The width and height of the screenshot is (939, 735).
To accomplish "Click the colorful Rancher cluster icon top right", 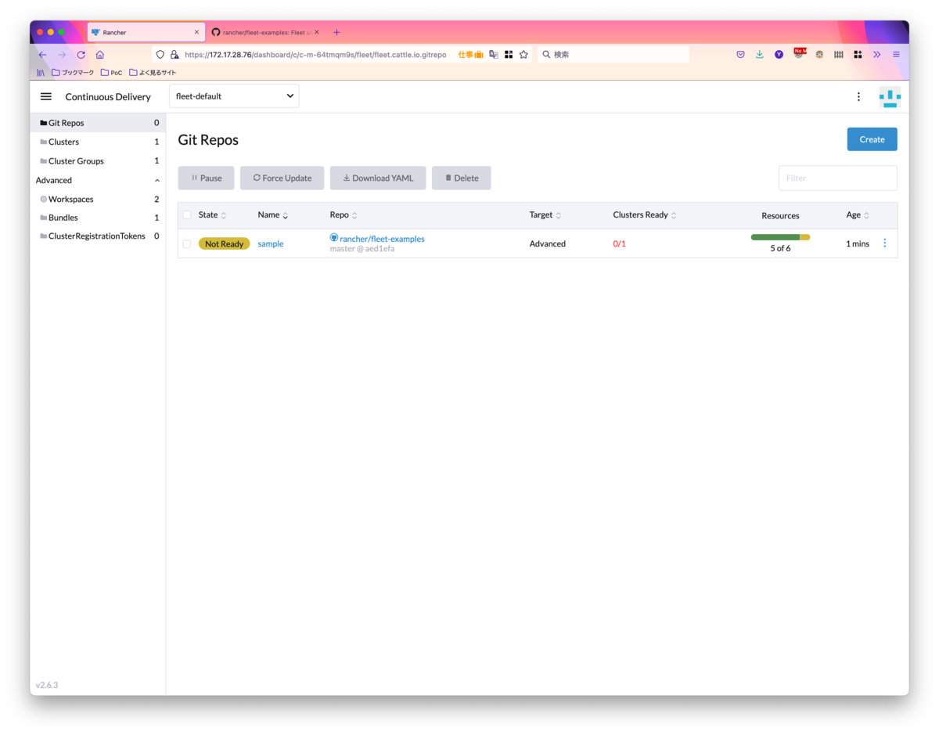I will [x=890, y=96].
